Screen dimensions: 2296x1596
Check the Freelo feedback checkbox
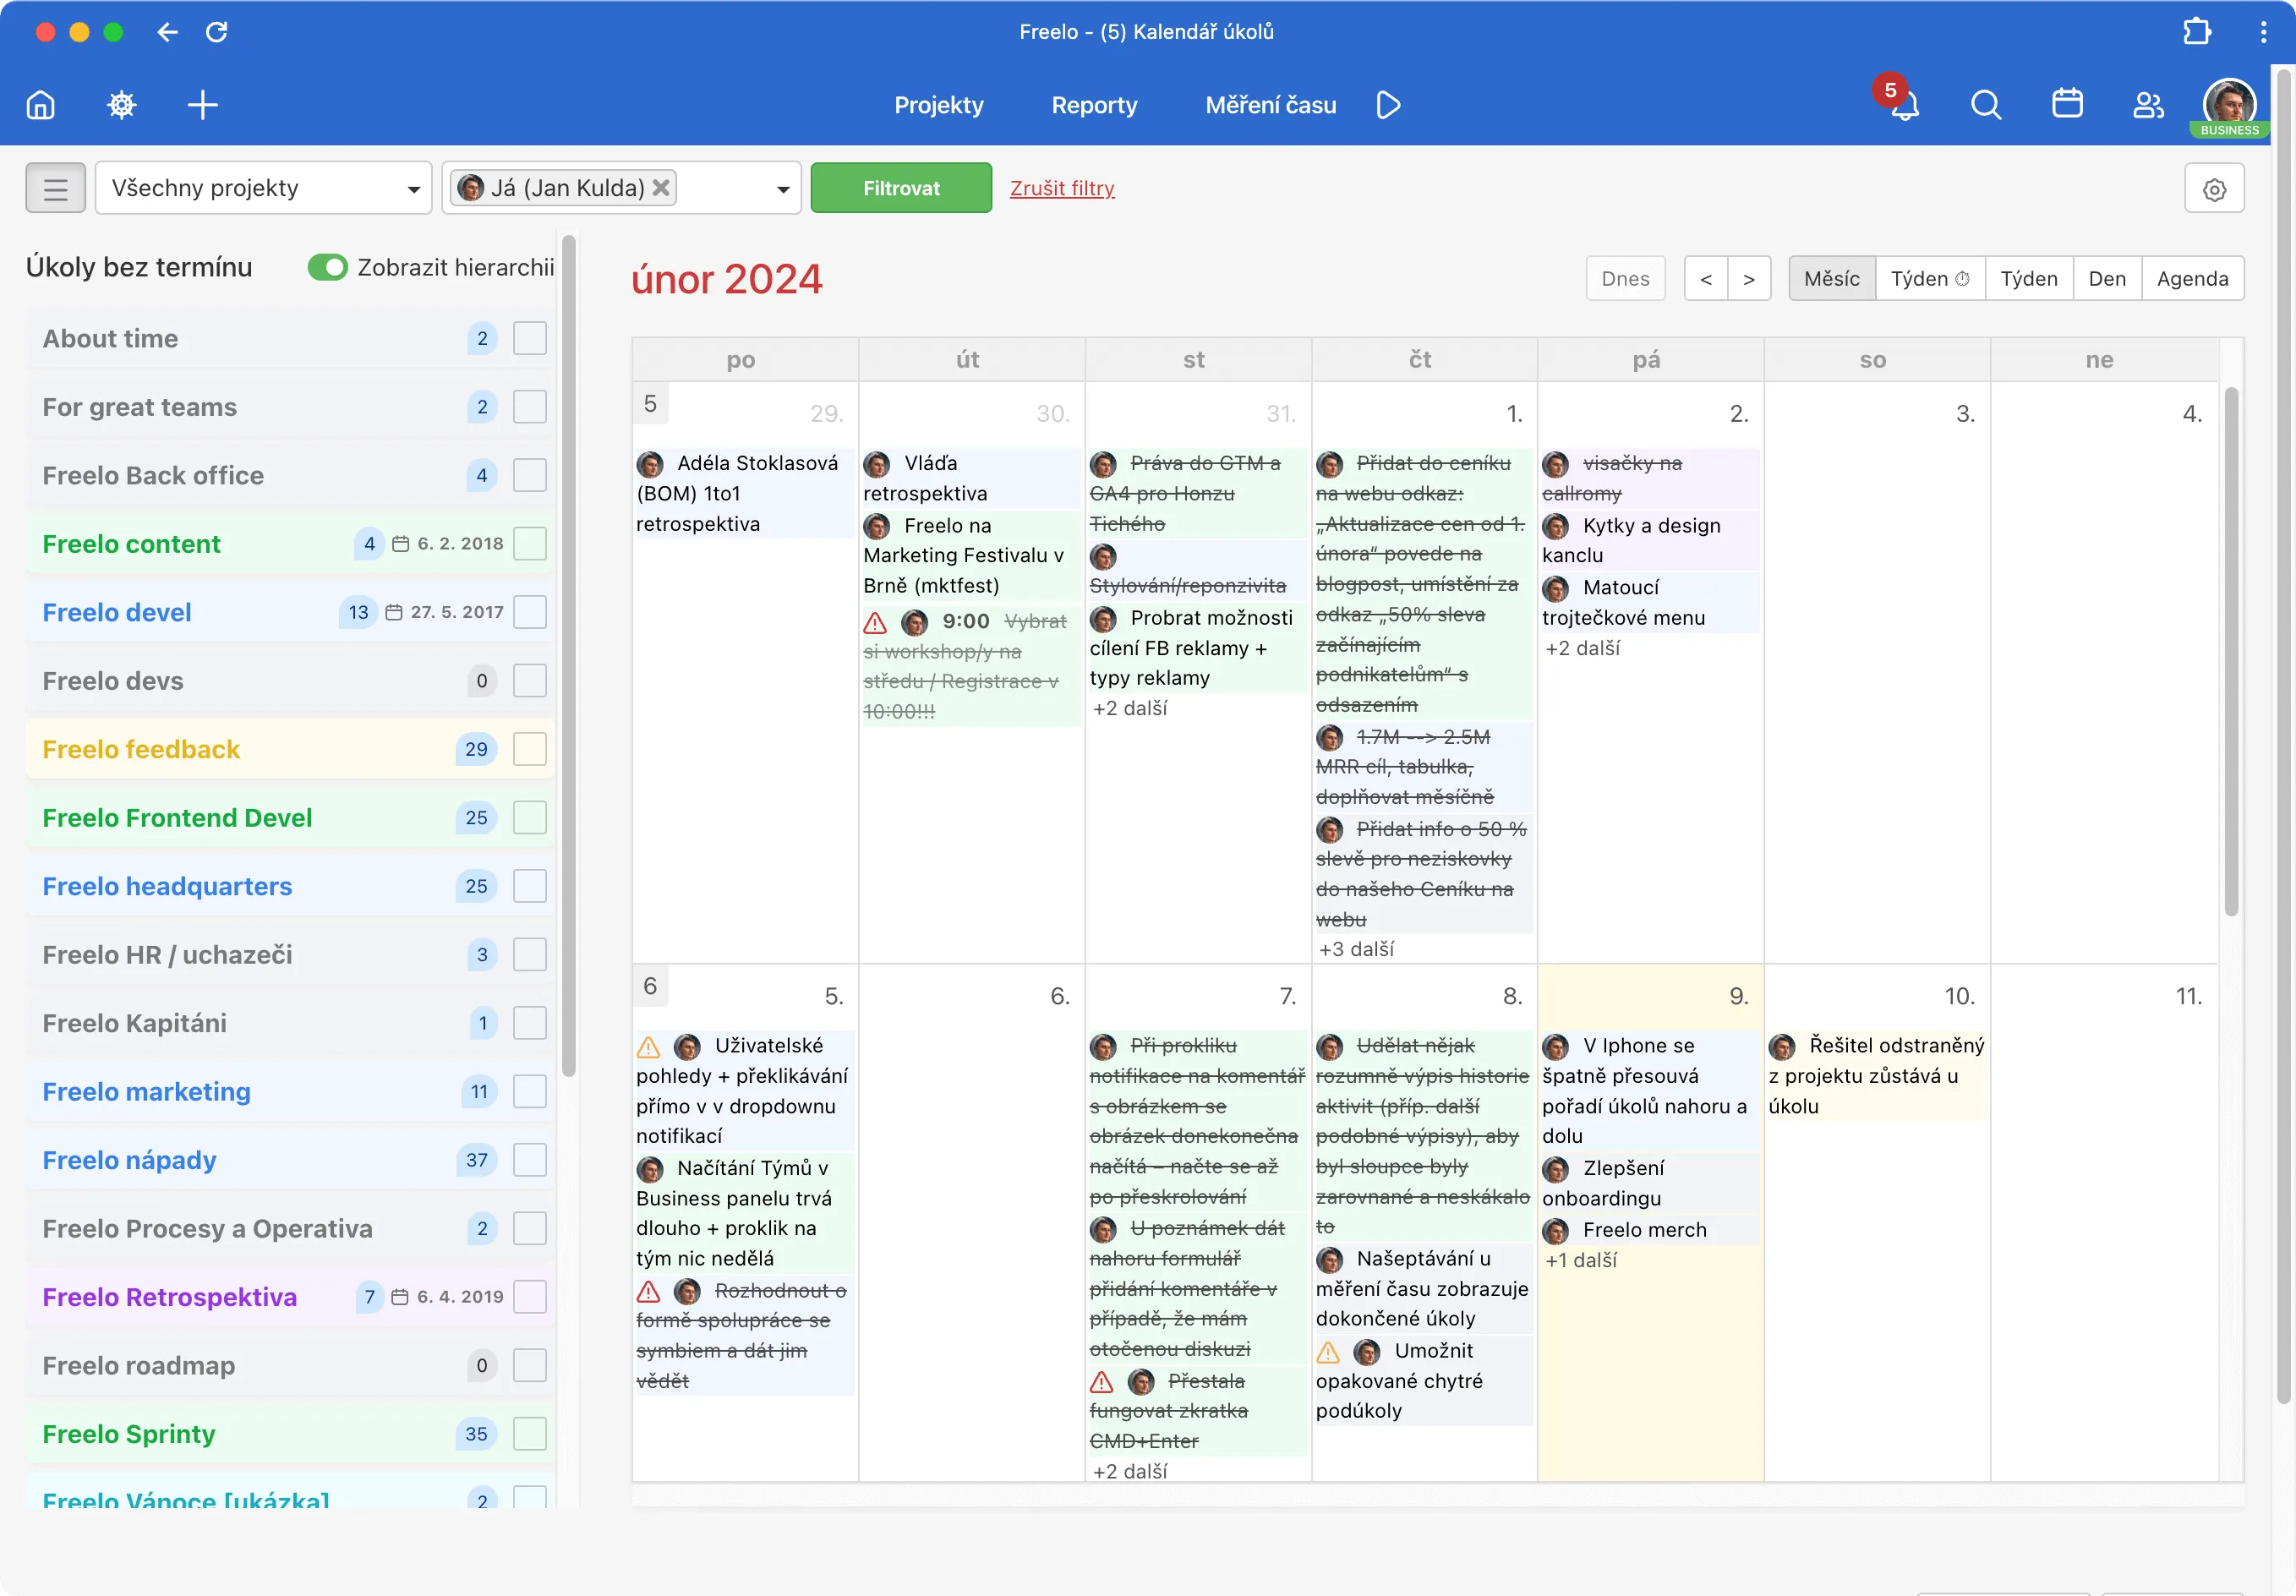coord(530,749)
